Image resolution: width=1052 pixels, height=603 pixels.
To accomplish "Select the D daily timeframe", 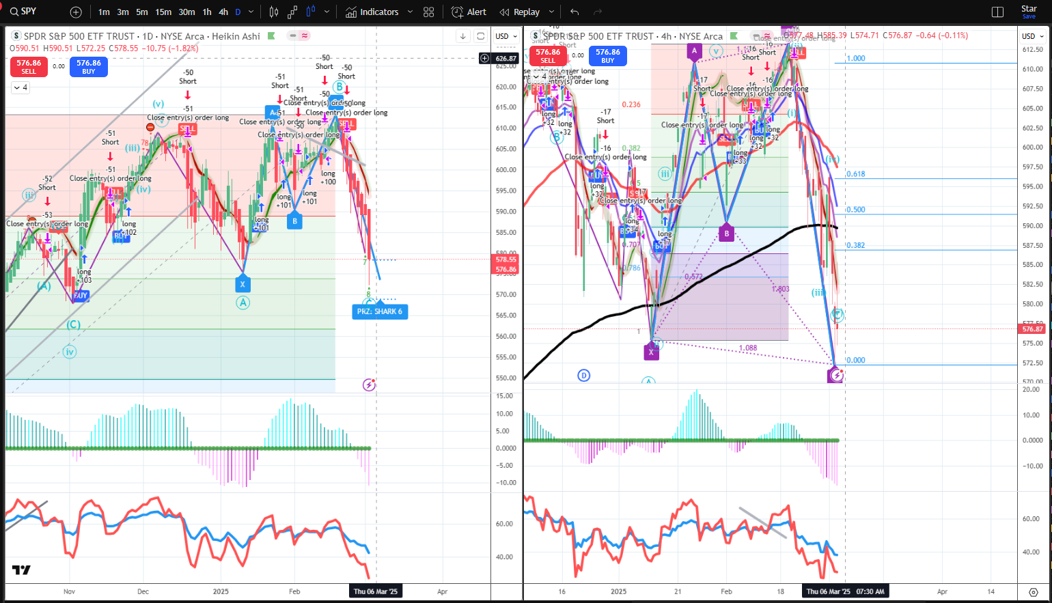I will pyautogui.click(x=238, y=12).
